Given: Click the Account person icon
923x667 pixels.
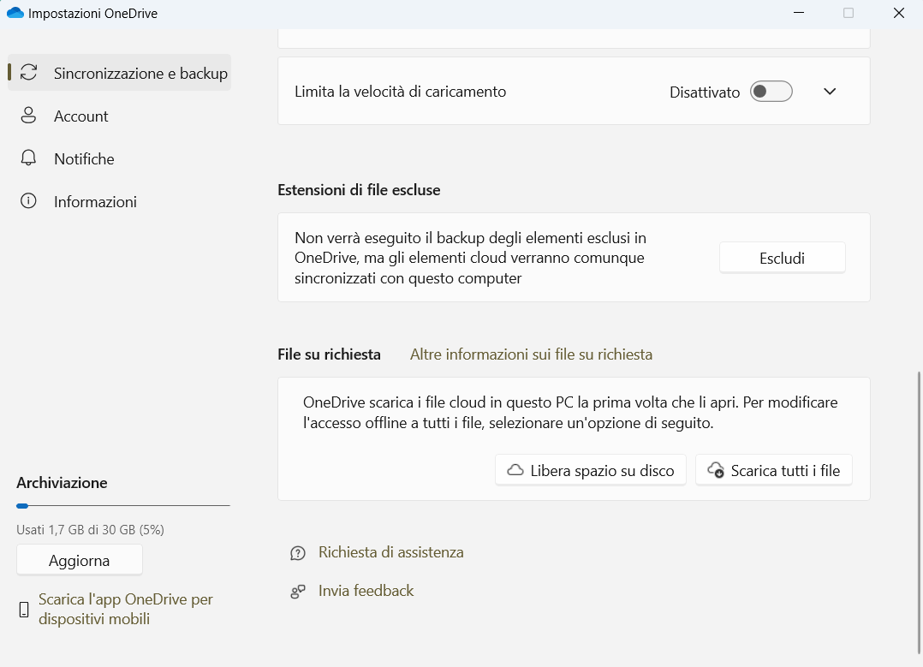Looking at the screenshot, I should [28, 116].
